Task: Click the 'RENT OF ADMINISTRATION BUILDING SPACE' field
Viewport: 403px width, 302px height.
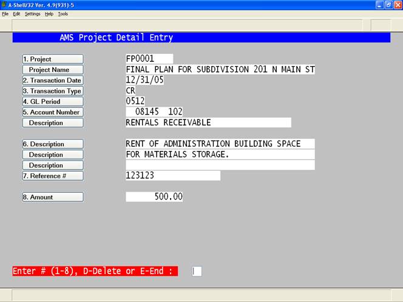Action: (x=220, y=144)
